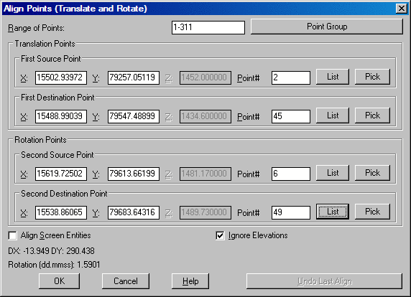Click the Point Group button
The height and width of the screenshot is (297, 411).
[327, 27]
